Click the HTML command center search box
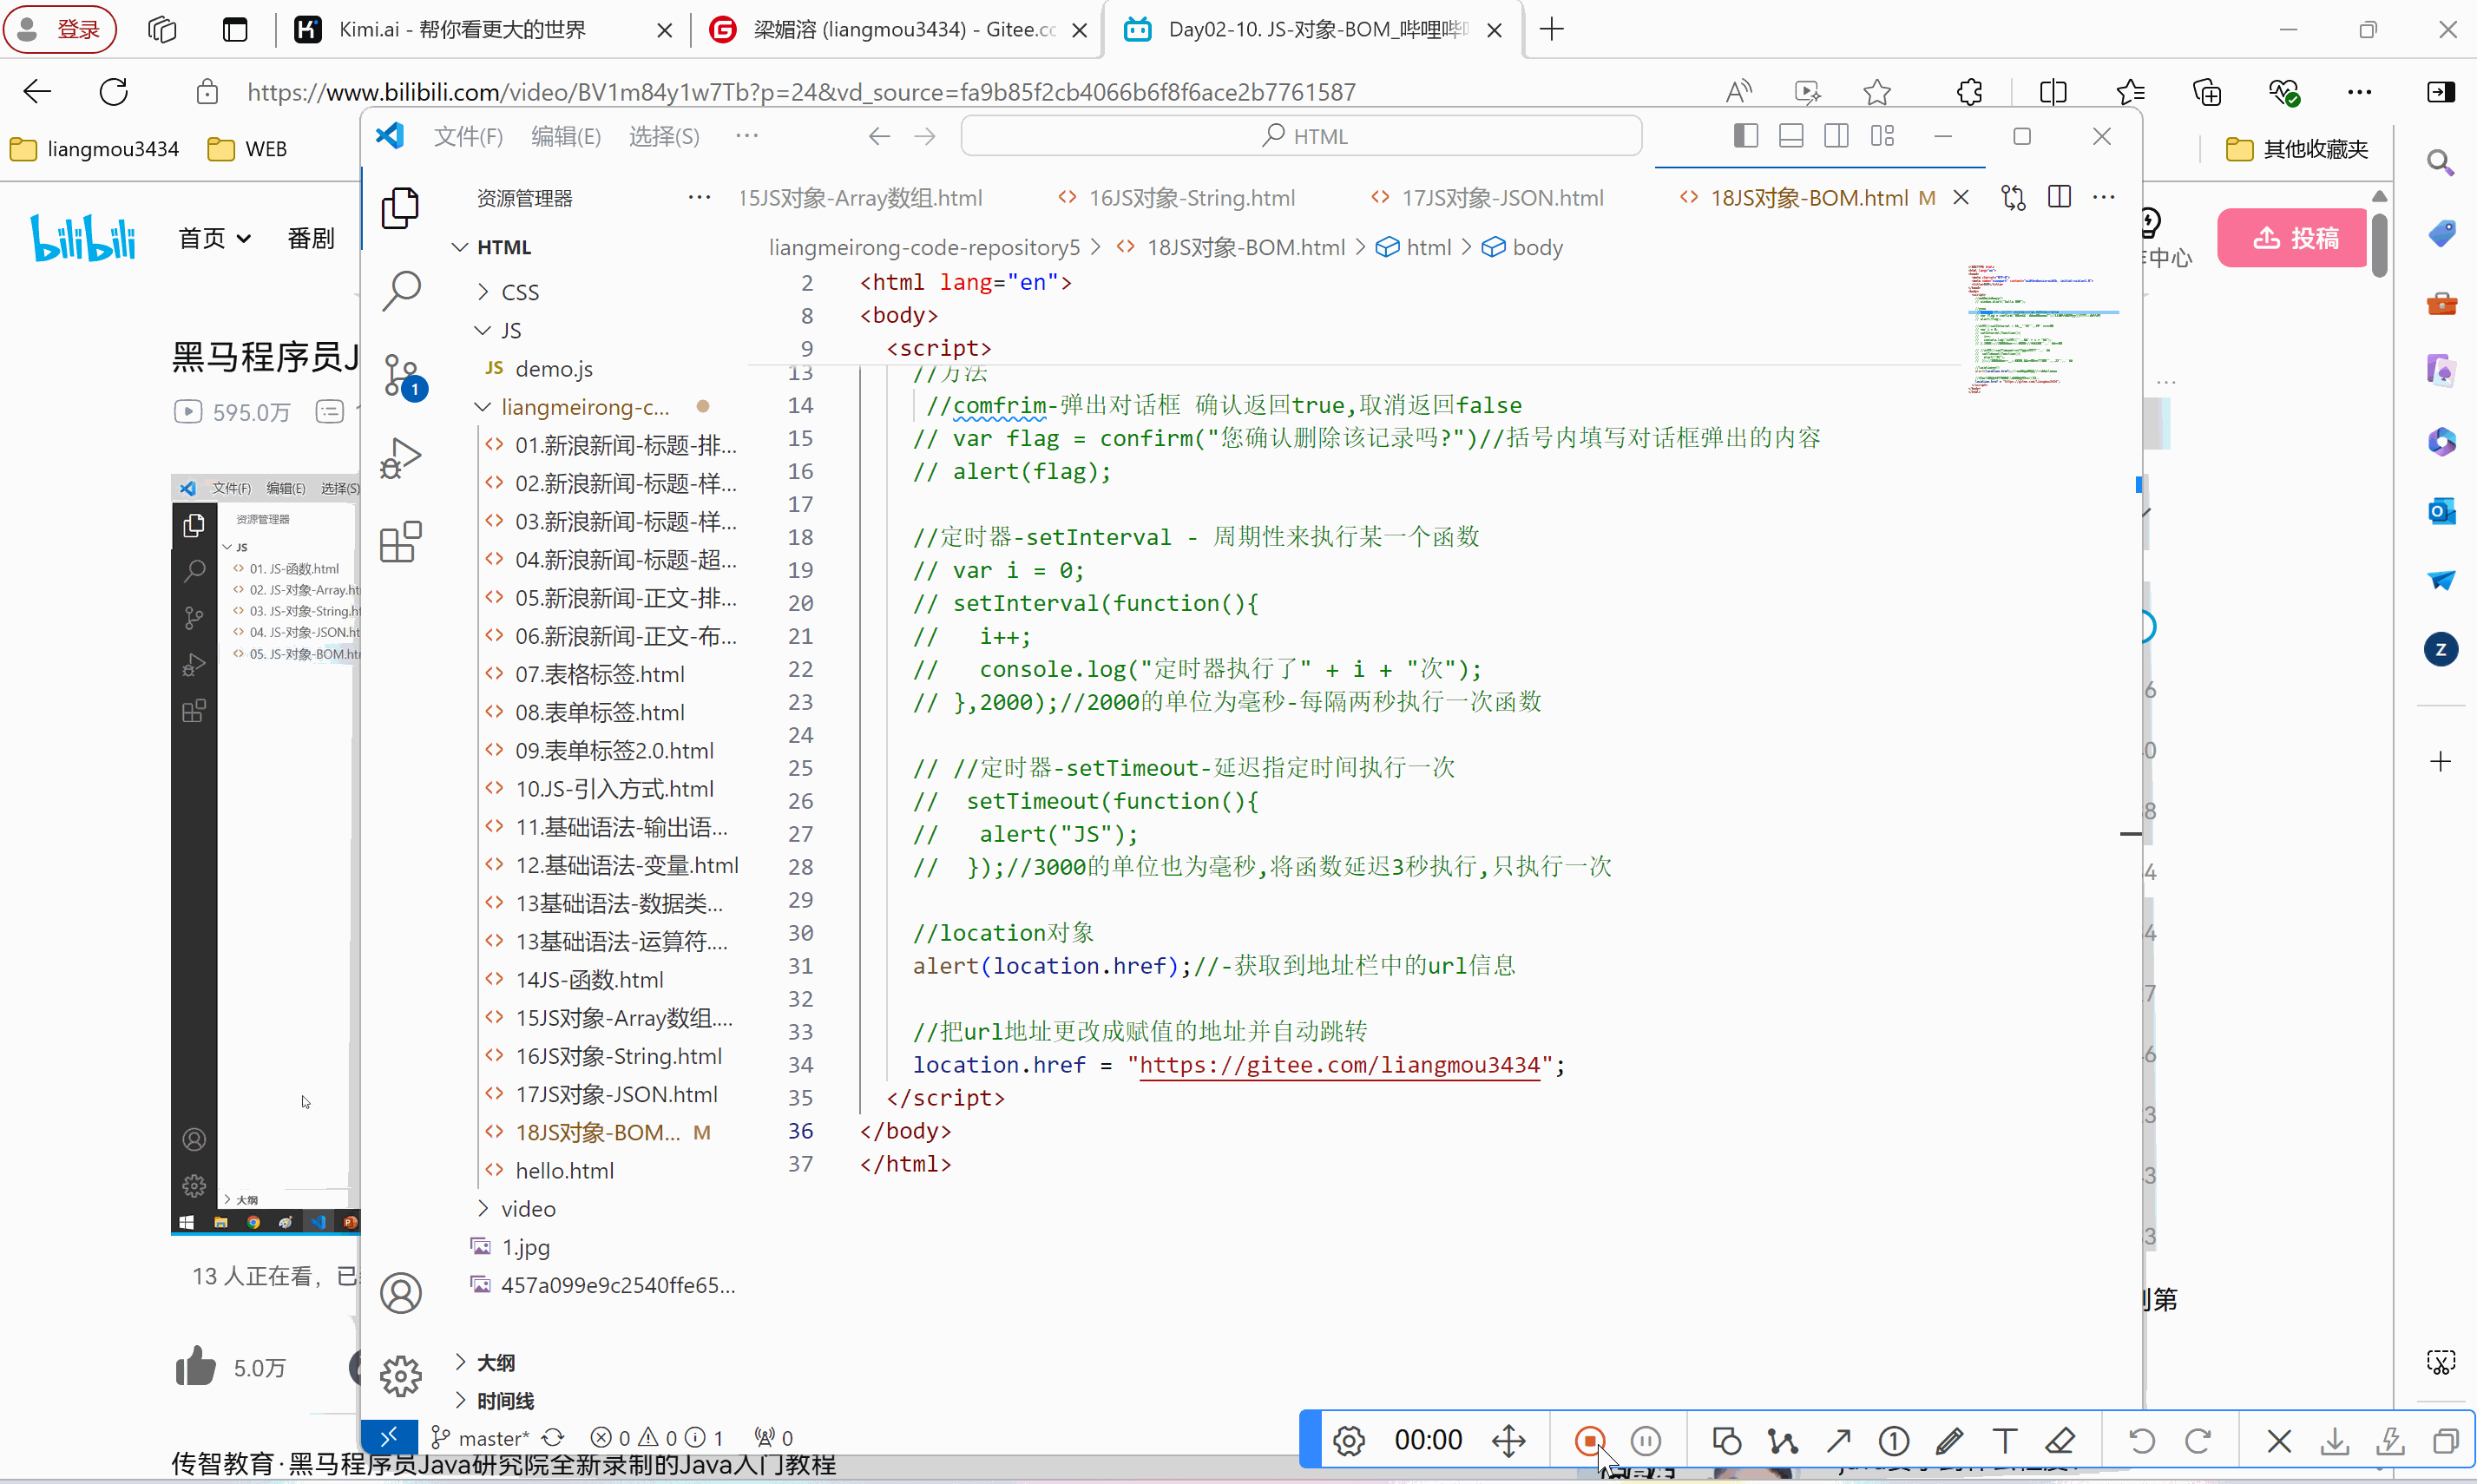 coord(1301,136)
